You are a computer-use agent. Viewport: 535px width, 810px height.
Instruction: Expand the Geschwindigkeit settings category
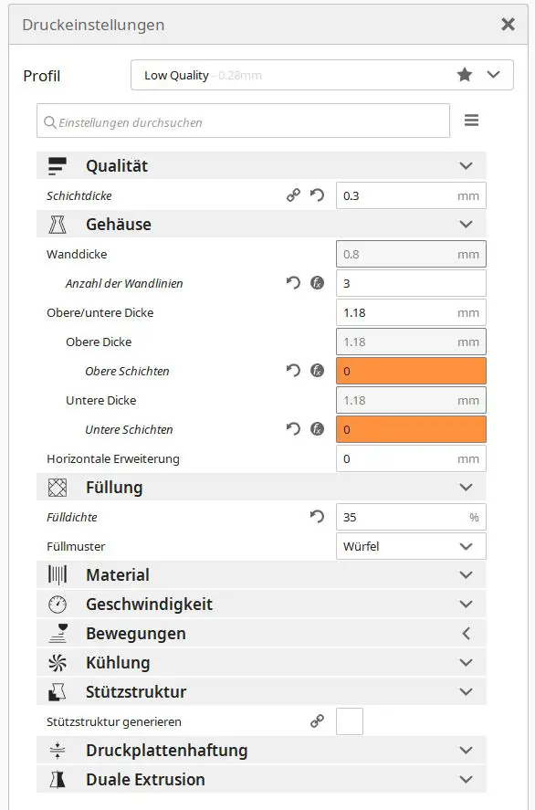(x=261, y=604)
